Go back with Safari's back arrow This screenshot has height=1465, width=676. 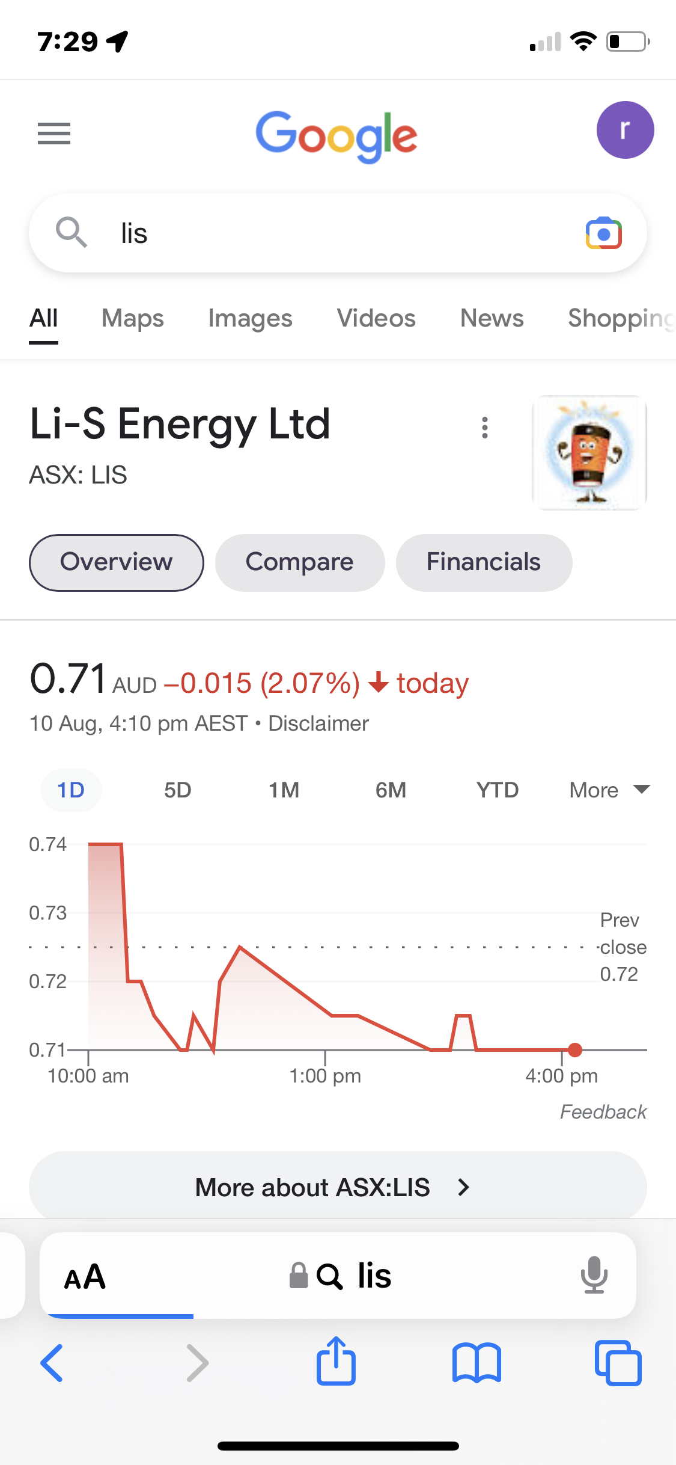tap(52, 1363)
